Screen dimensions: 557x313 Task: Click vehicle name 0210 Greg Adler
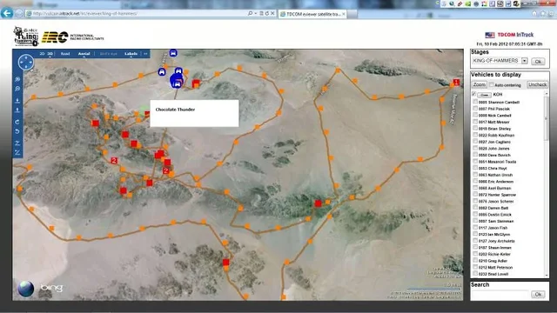(x=493, y=261)
